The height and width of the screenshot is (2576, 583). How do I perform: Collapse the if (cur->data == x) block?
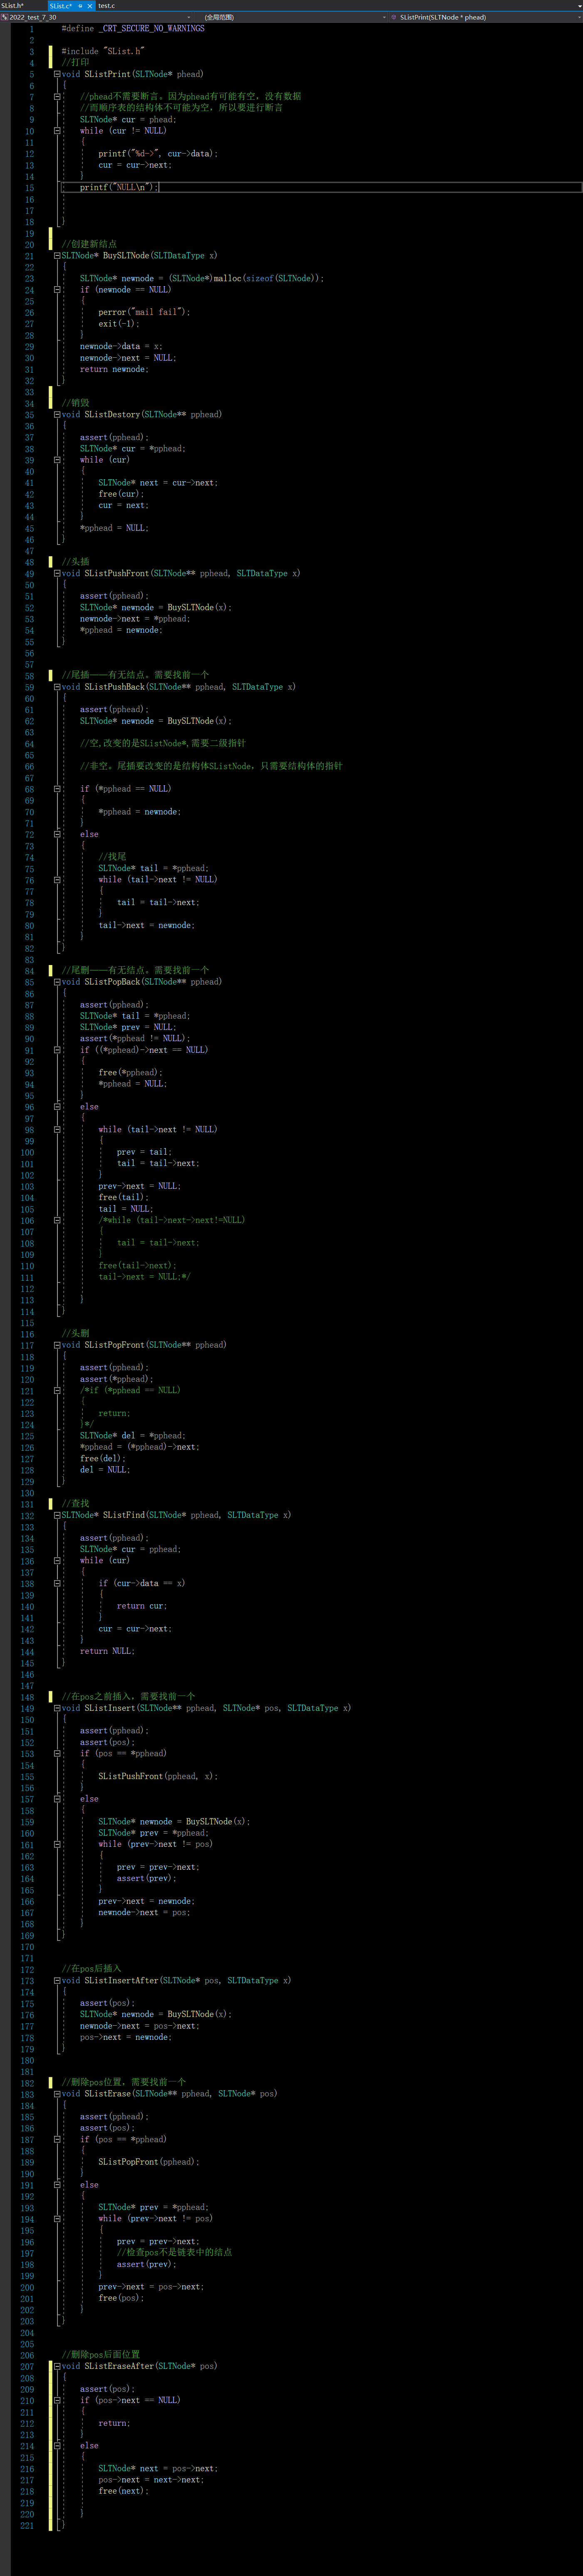point(57,1583)
